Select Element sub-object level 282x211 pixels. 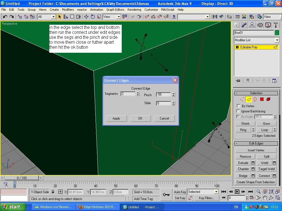pyautogui.click(x=268, y=99)
